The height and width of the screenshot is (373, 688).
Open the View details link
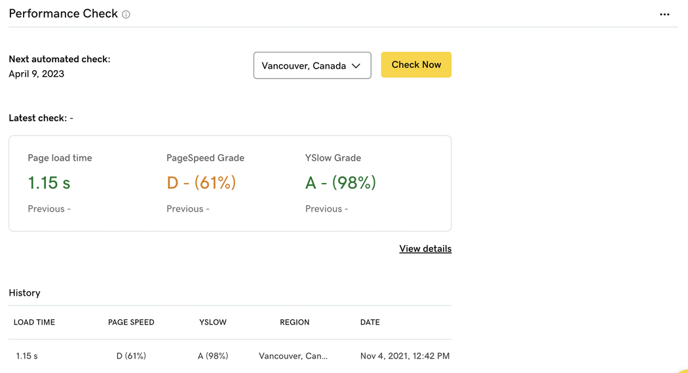425,249
